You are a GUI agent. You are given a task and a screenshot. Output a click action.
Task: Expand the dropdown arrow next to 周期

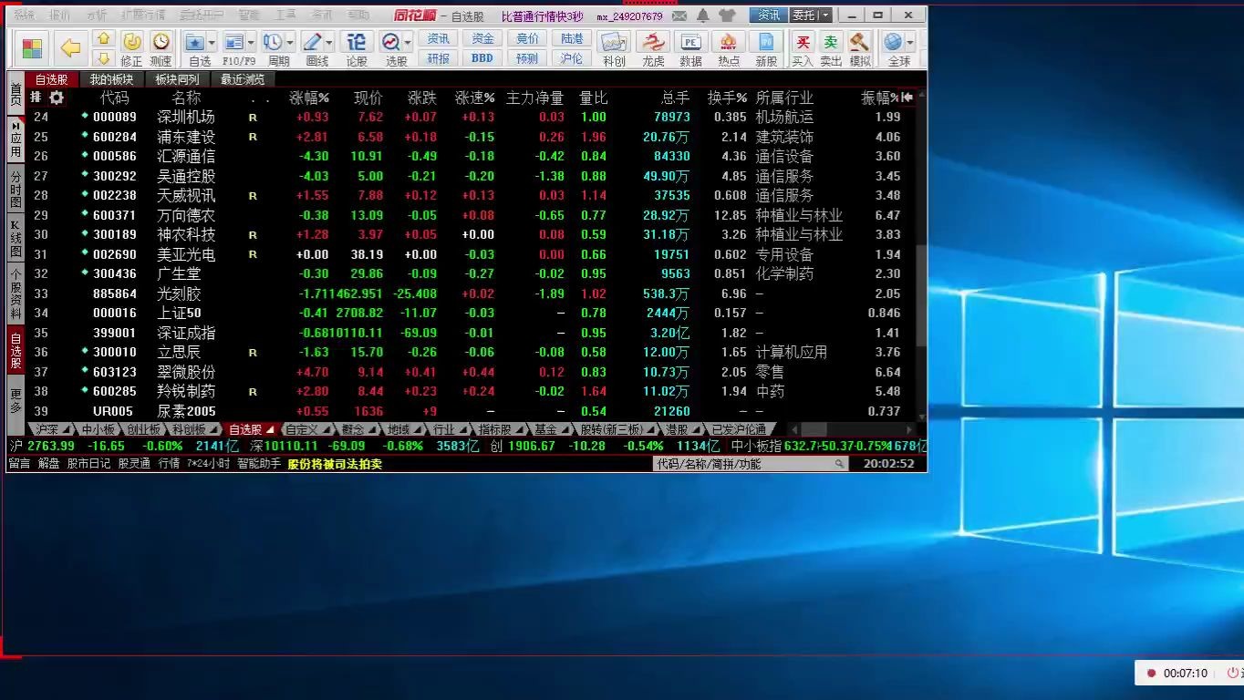point(290,43)
